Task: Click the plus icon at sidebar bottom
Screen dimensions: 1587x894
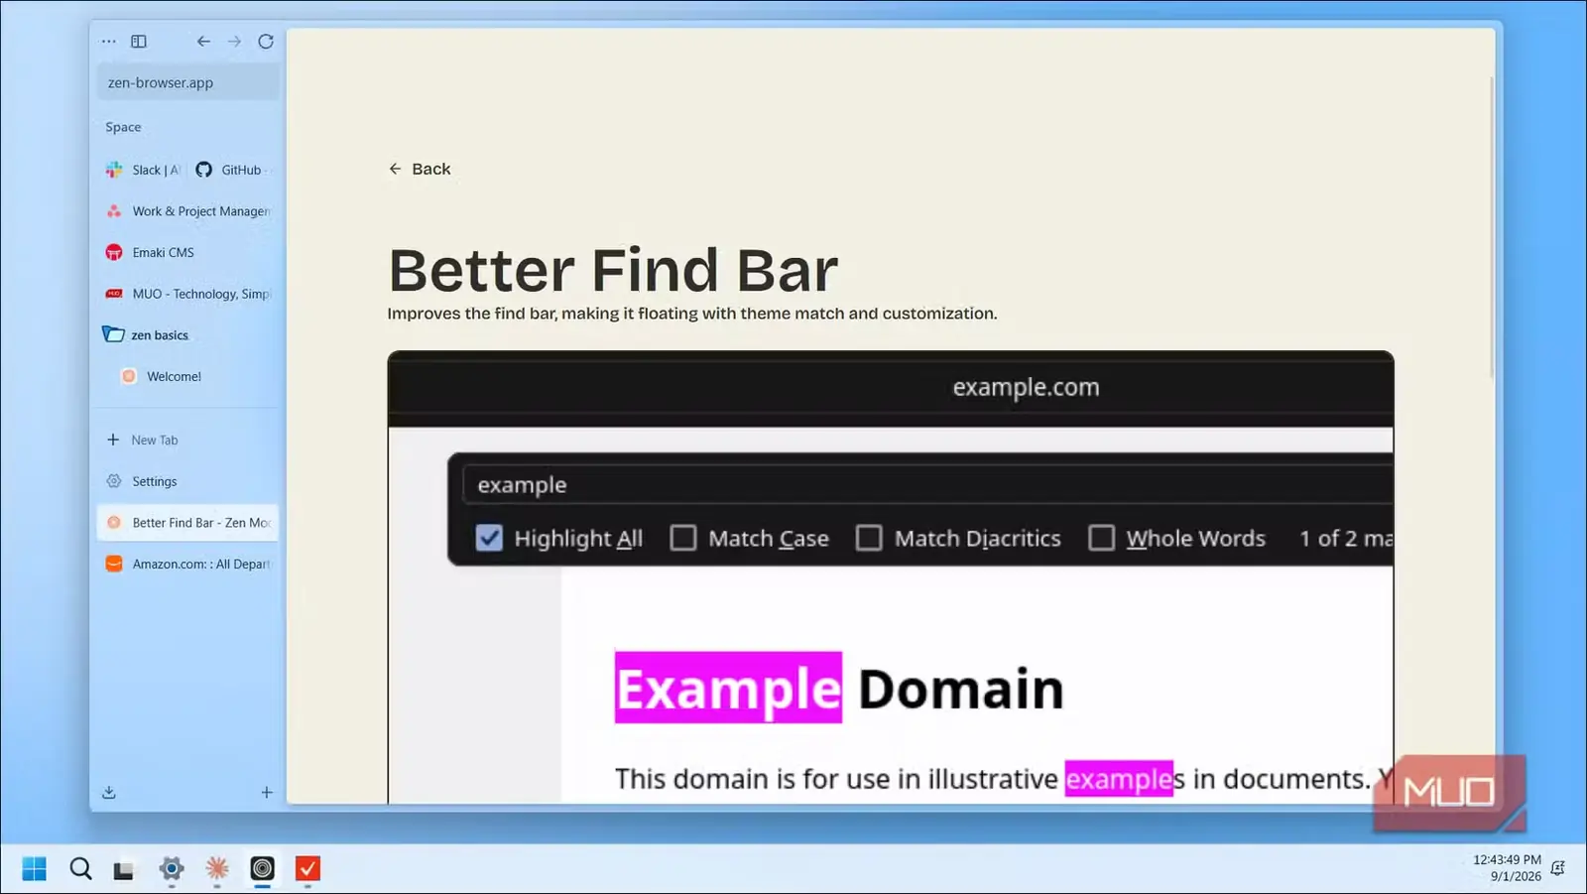Action: click(267, 792)
